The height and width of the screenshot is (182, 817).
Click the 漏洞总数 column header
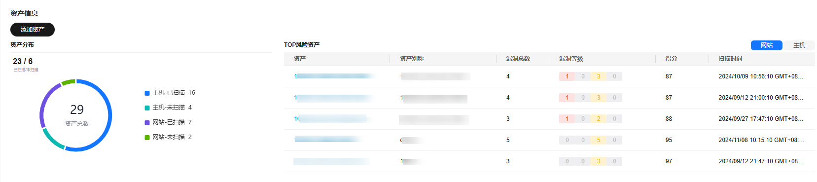(518, 59)
